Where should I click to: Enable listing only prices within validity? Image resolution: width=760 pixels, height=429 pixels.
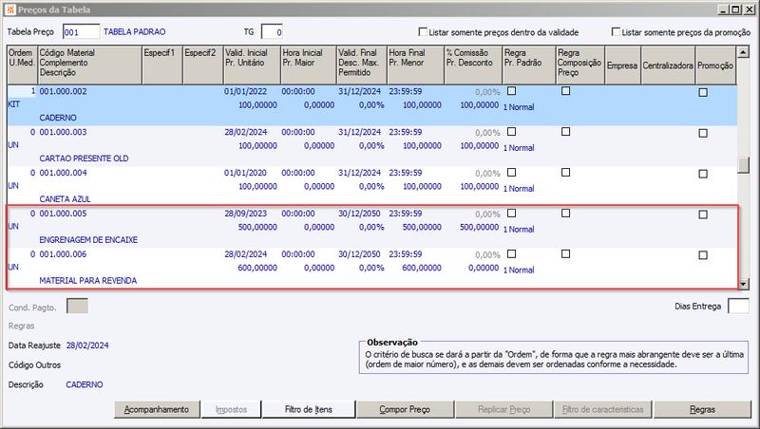point(423,32)
